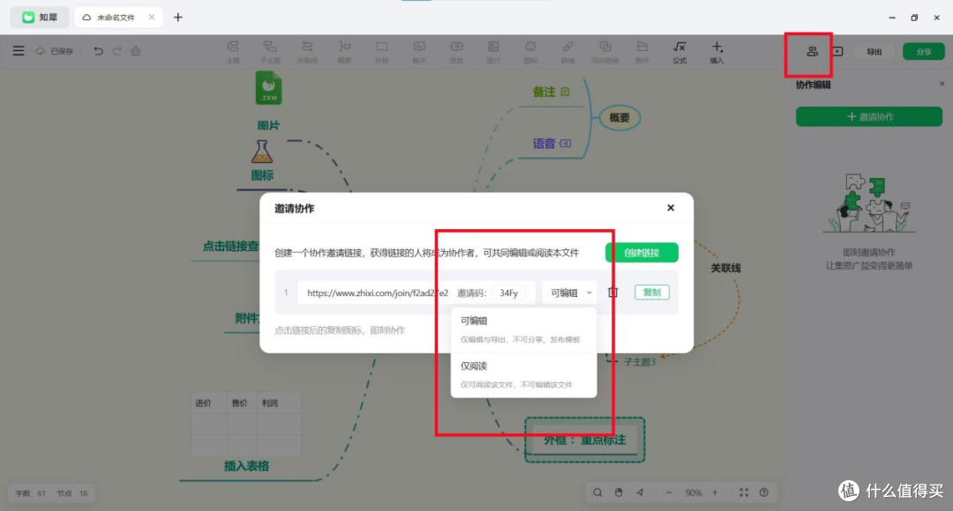Select the 外框 boundary tool
Screen dimensions: 953x511
(x=382, y=52)
